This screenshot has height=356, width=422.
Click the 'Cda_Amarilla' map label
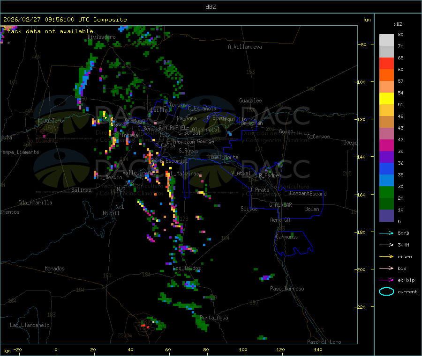(x=35, y=203)
